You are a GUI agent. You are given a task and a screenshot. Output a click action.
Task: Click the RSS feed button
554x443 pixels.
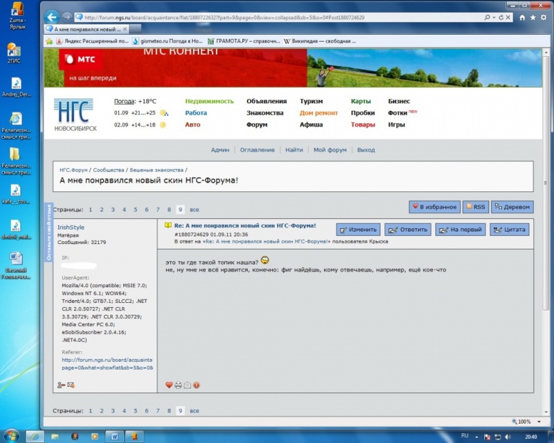pos(476,207)
